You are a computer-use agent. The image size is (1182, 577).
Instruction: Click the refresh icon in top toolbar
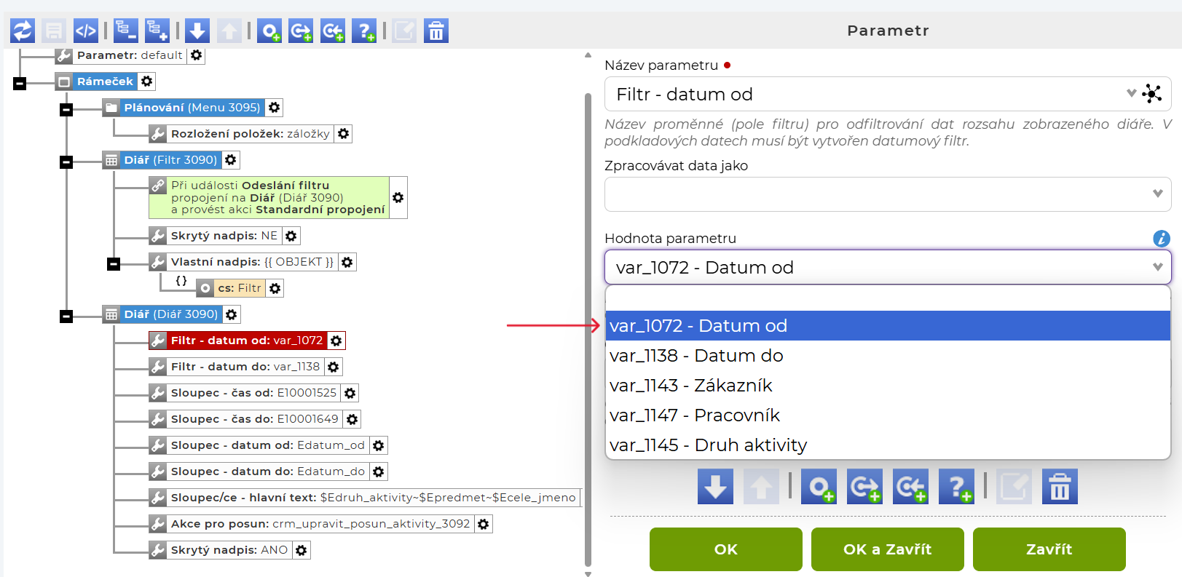pyautogui.click(x=23, y=31)
